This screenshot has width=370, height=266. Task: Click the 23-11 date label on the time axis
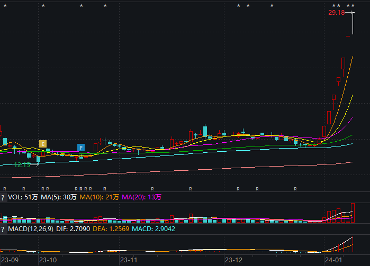click(x=129, y=260)
